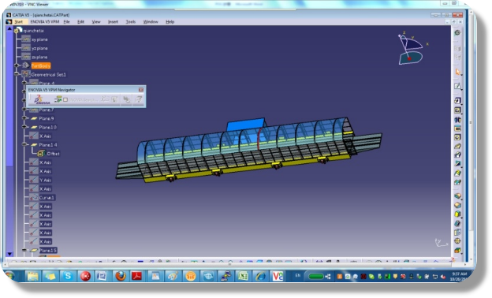Open the Insert menu
Viewport: 492px width, 298px height.
click(113, 21)
